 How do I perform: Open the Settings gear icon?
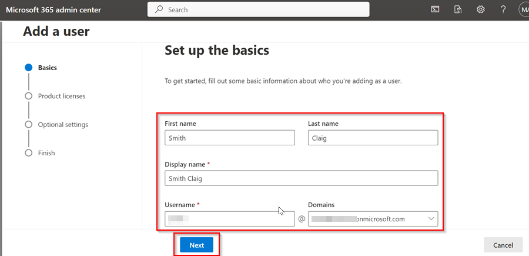tap(480, 9)
